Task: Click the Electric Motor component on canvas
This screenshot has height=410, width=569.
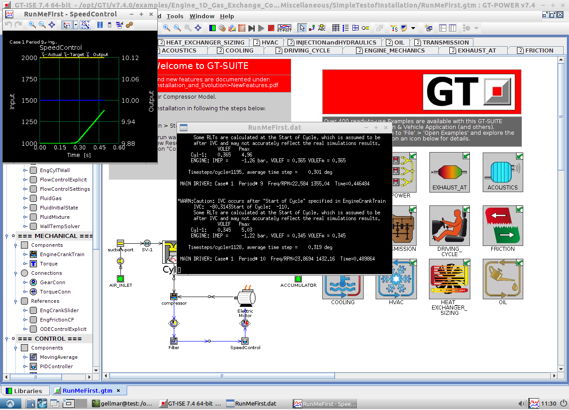Action: 245,297
